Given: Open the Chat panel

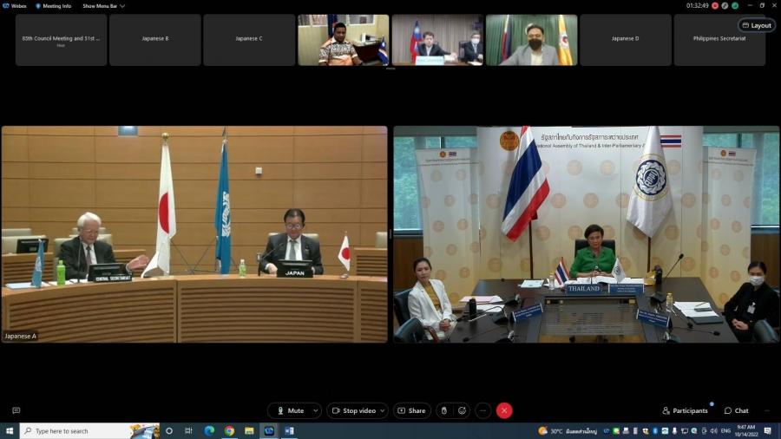Looking at the screenshot, I should tap(736, 410).
